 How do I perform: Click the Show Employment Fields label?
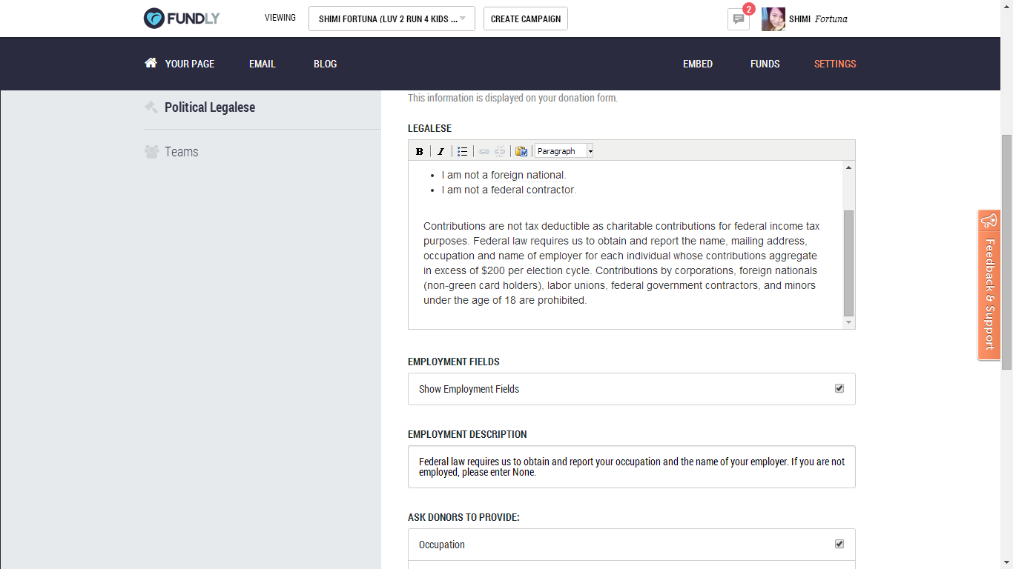pos(469,389)
